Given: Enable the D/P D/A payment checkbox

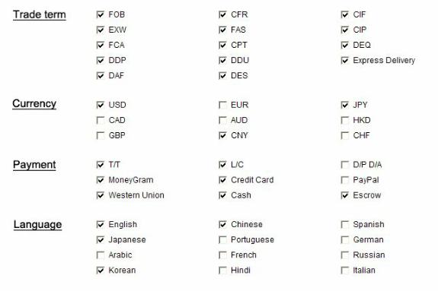Looking at the screenshot, I should click(x=345, y=165).
